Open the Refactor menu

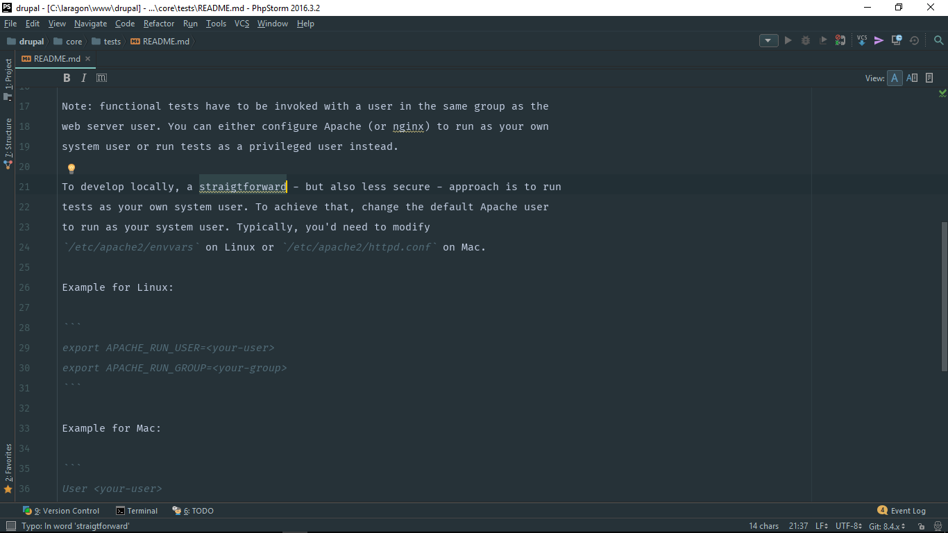pyautogui.click(x=159, y=24)
